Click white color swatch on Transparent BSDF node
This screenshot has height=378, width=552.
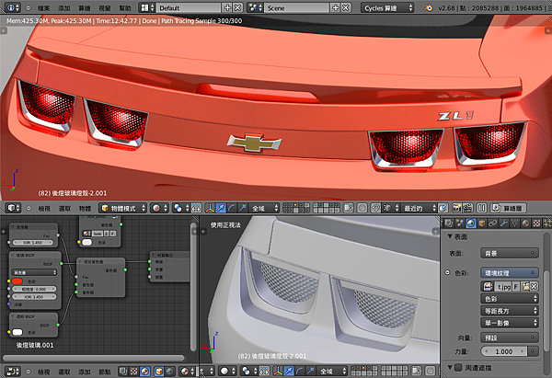tap(17, 332)
